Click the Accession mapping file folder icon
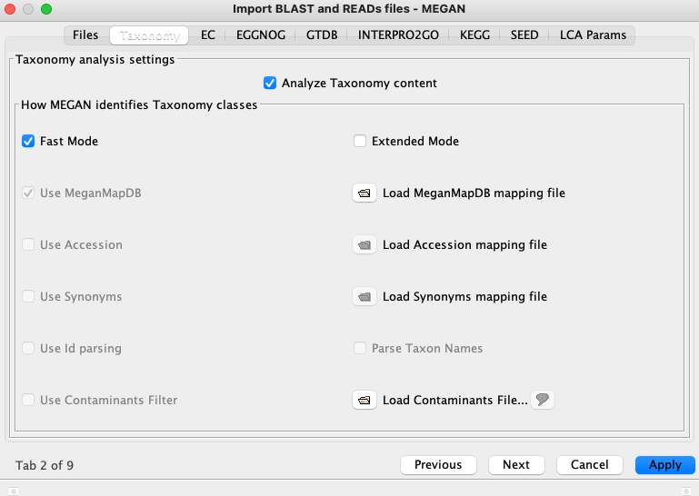This screenshot has width=699, height=496. 364,244
